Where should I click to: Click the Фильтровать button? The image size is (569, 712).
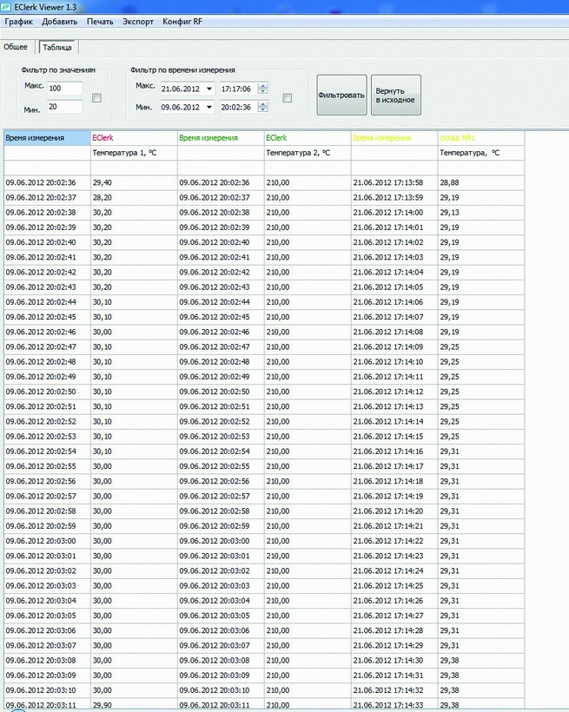(x=341, y=95)
